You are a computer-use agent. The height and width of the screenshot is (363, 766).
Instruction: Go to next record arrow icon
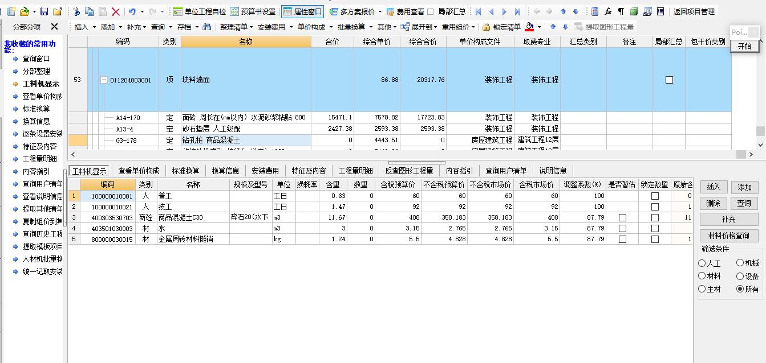pos(504,11)
